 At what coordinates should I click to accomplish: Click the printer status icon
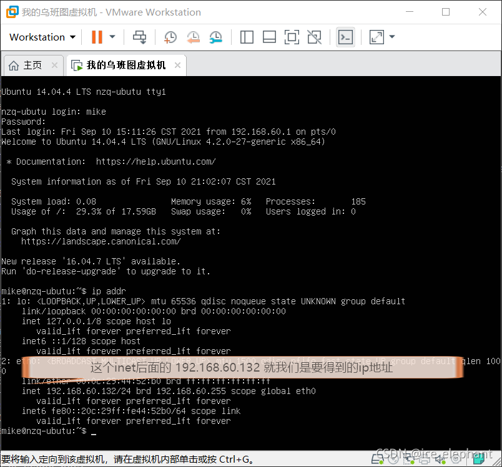click(425, 460)
